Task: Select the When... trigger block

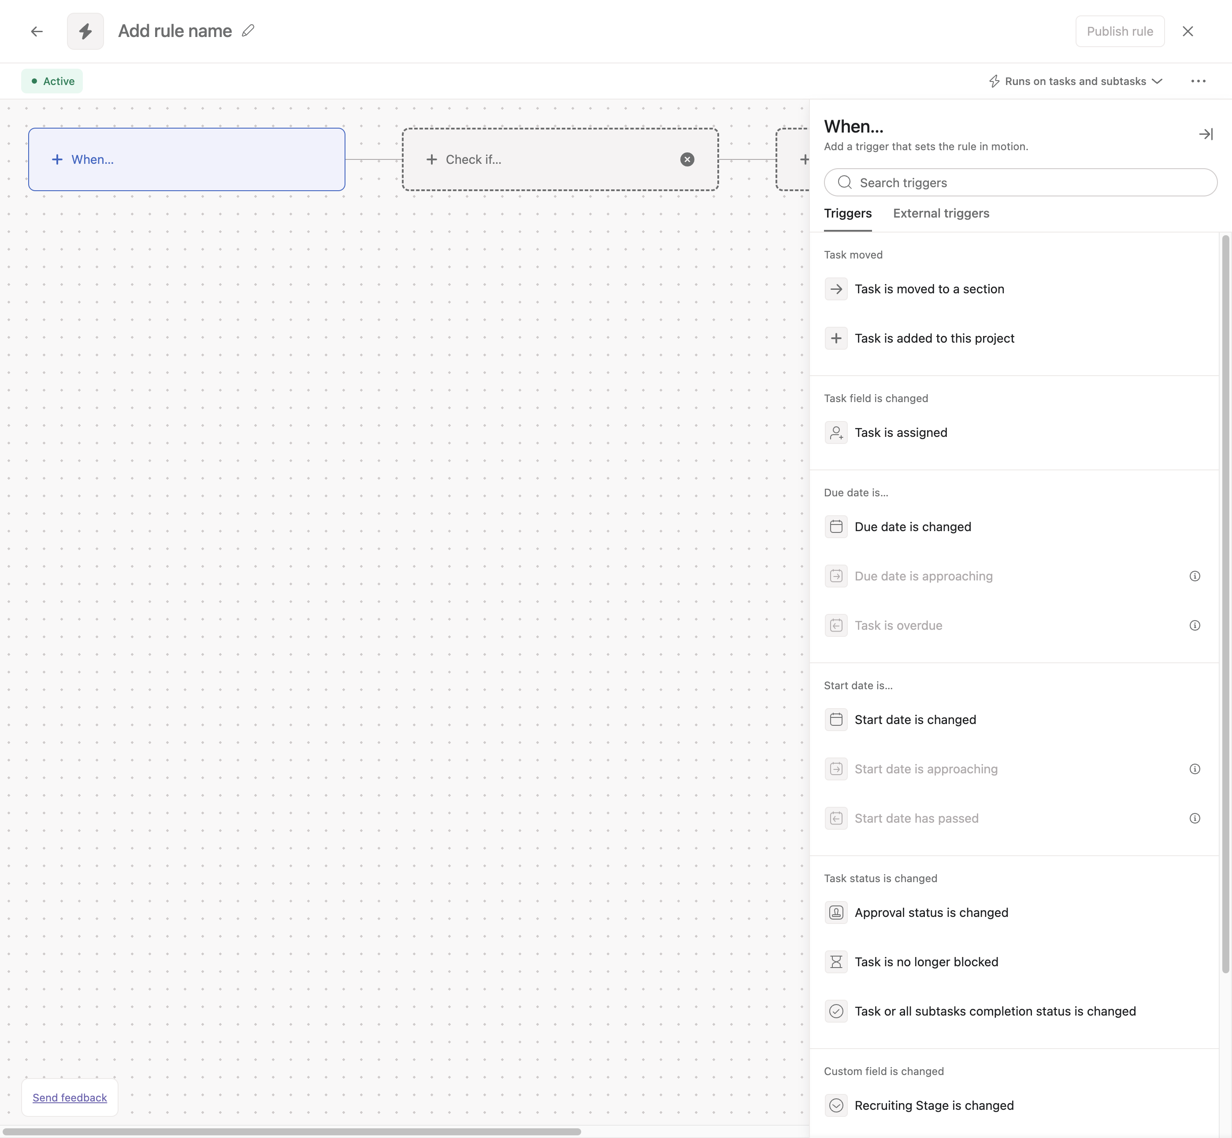Action: (x=187, y=159)
